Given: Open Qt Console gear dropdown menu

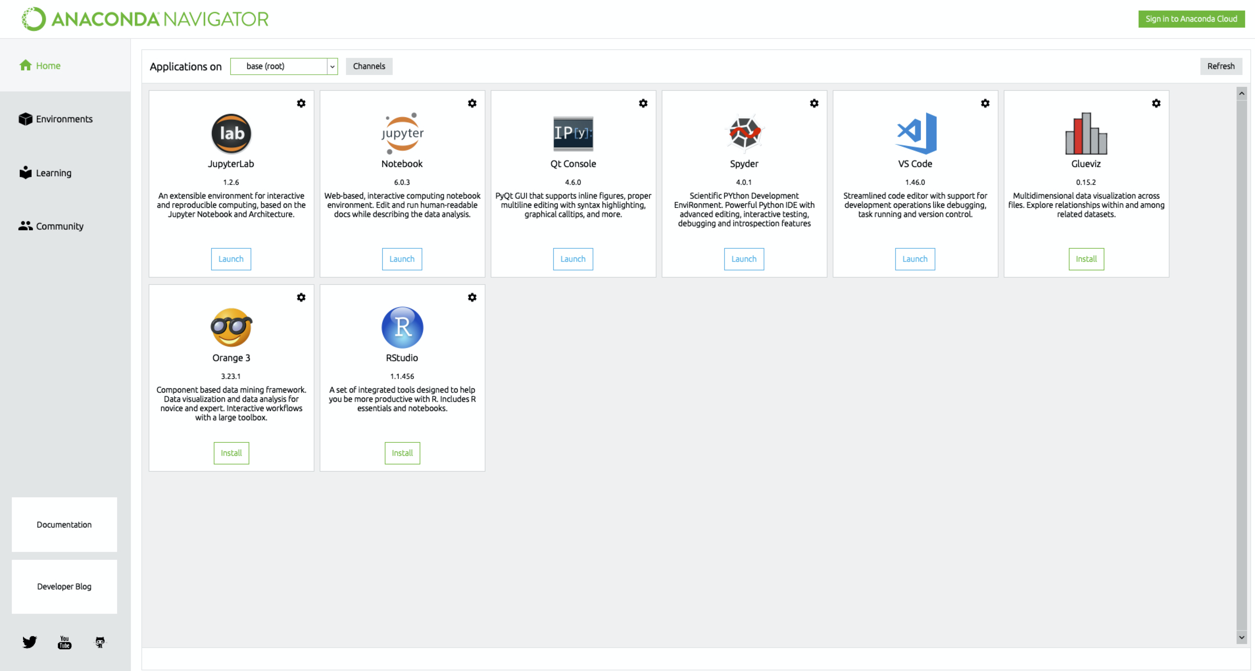Looking at the screenshot, I should (643, 103).
